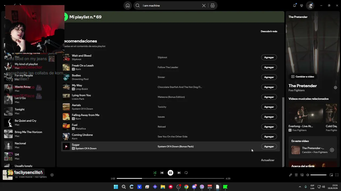Open the mini player
Image resolution: width=341 pixels, height=191 pixels.
(x=331, y=175)
